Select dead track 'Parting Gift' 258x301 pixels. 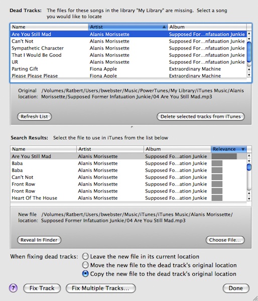128,69
